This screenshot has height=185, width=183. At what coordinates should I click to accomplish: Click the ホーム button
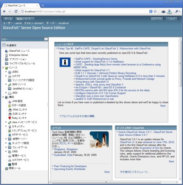(x=8, y=19)
